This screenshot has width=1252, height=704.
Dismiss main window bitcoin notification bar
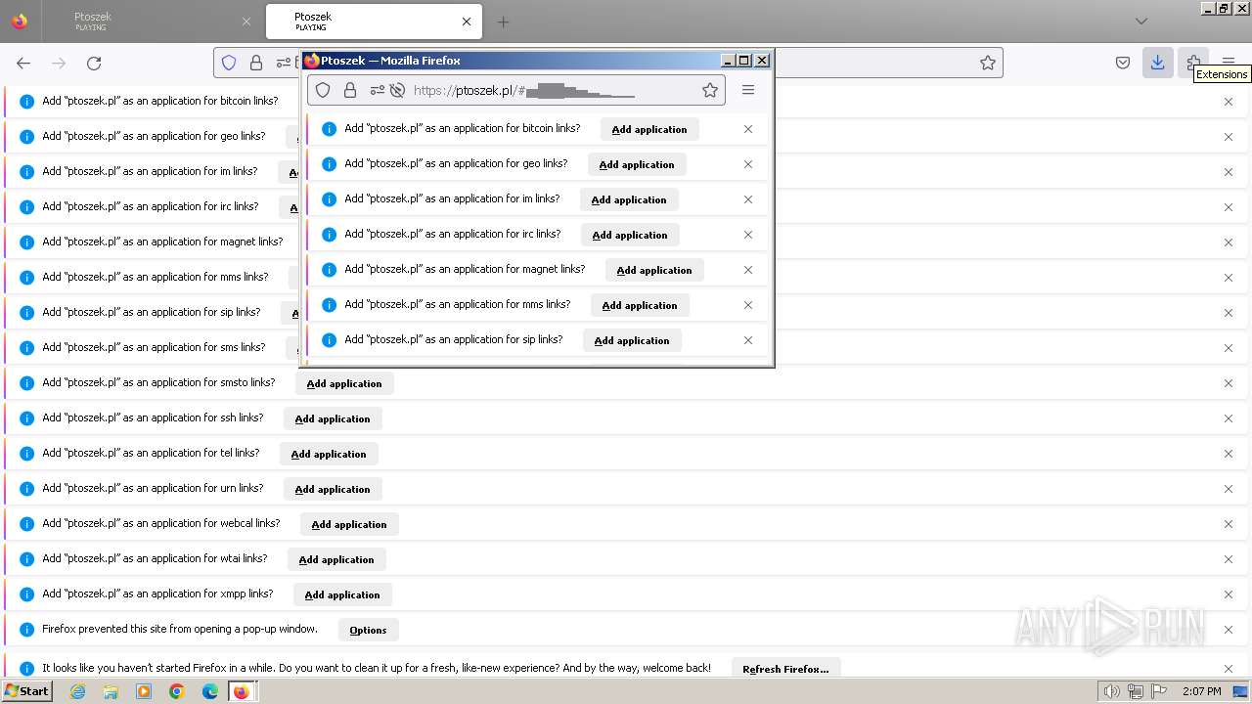click(1229, 102)
